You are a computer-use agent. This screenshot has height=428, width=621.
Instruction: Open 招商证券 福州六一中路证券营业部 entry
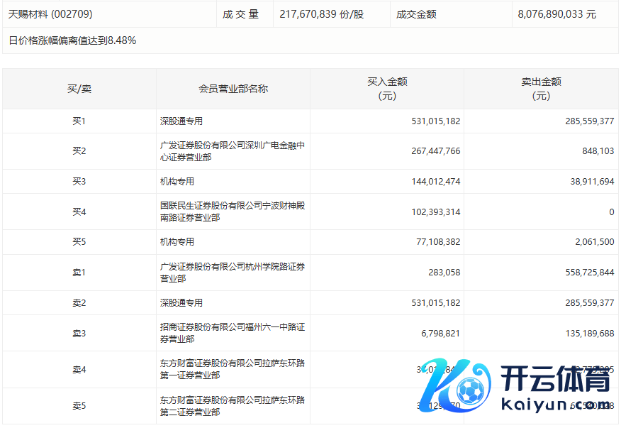(232, 333)
